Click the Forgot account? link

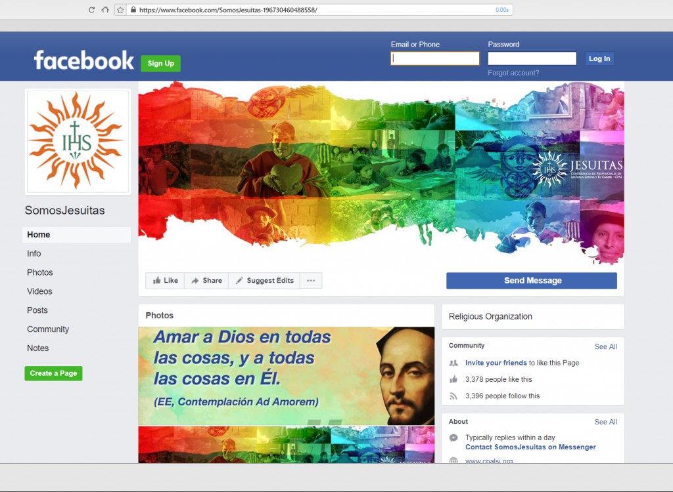[x=513, y=73]
